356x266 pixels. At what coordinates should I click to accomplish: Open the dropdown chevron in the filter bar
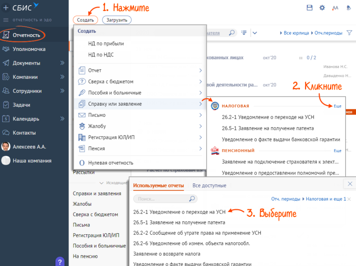(x=255, y=33)
